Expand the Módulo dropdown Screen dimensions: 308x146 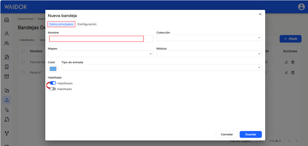[209, 54]
